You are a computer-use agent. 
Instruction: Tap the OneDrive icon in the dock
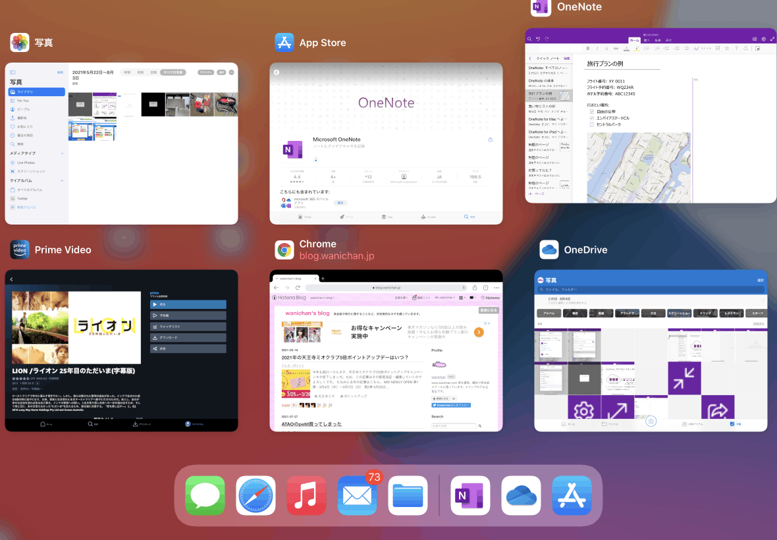(x=521, y=495)
